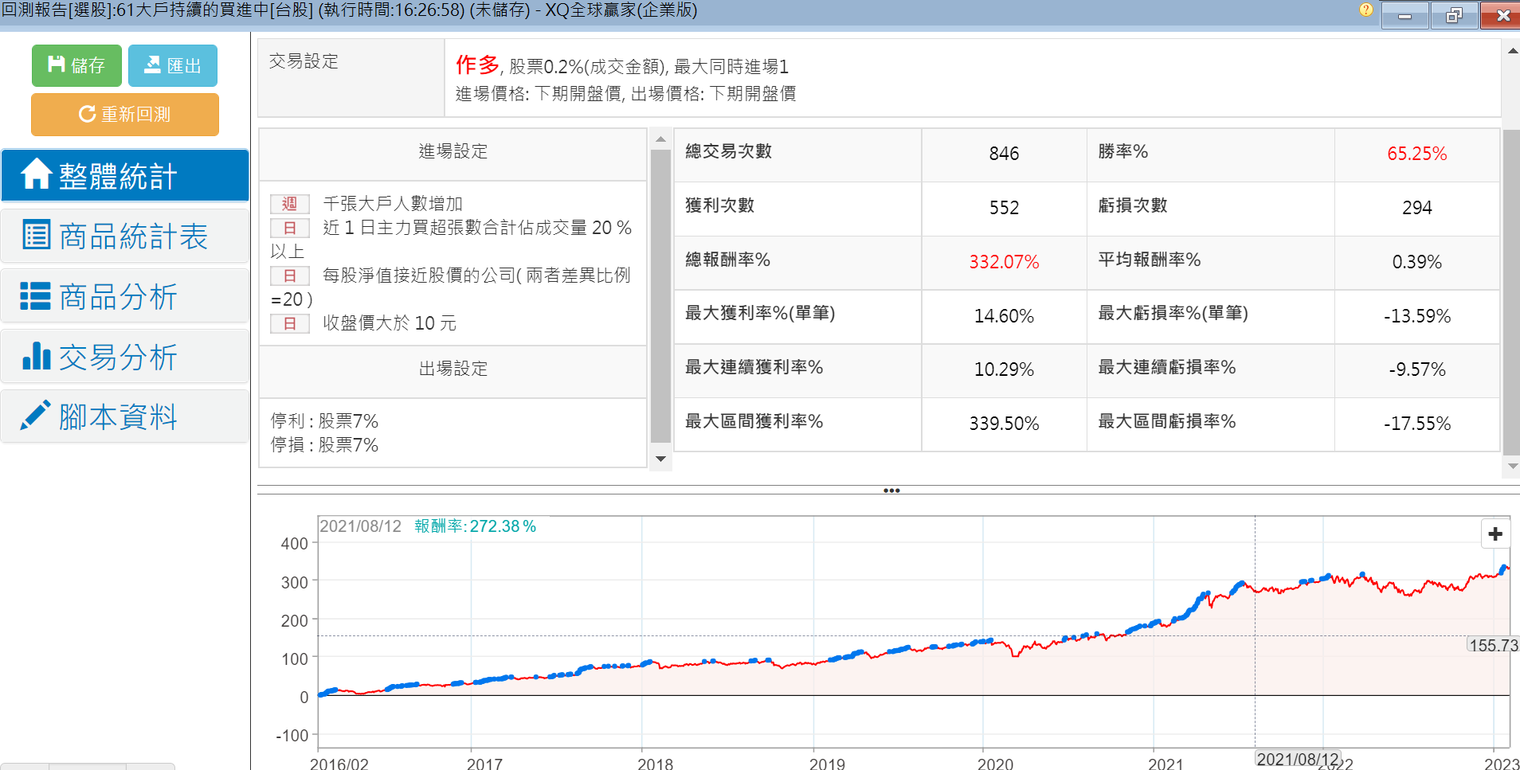The width and height of the screenshot is (1520, 770).
Task: Click the export icon on 匯出
Action: (x=152, y=64)
